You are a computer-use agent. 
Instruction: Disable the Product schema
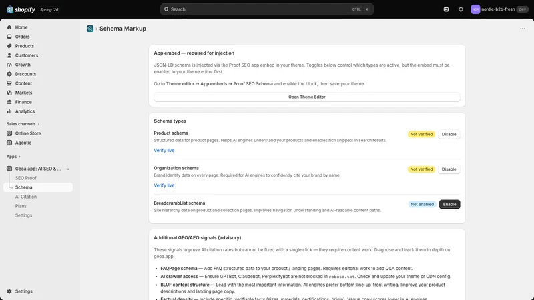pyautogui.click(x=449, y=135)
